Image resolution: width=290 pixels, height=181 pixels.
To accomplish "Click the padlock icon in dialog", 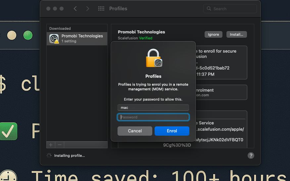I will (154, 58).
